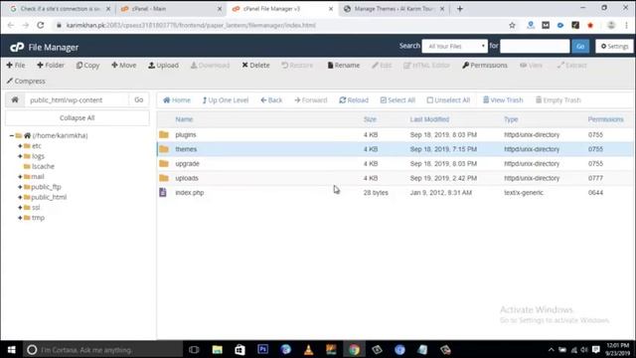Click the path input field public_html/wp-content
Screen dimensions: 636x358
[77, 99]
